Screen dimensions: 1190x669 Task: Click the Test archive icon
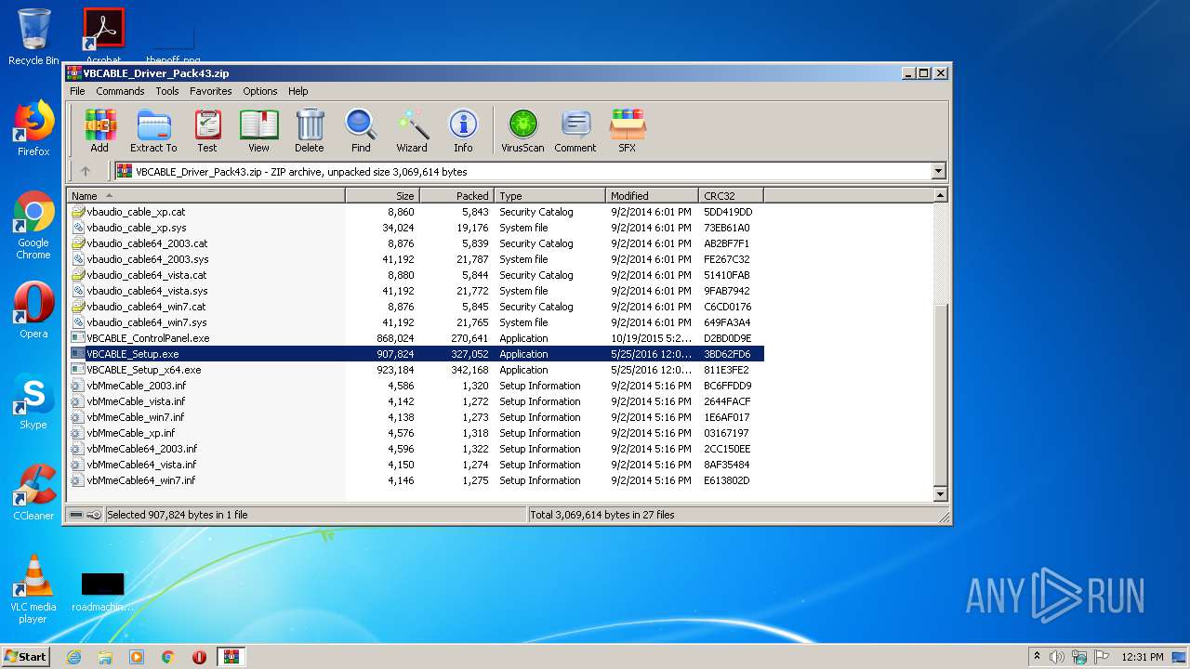click(207, 130)
